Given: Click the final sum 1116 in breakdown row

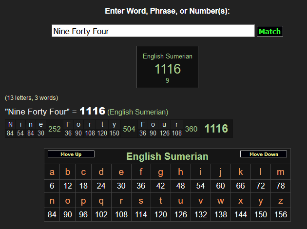Looking at the screenshot, I should click(216, 129).
